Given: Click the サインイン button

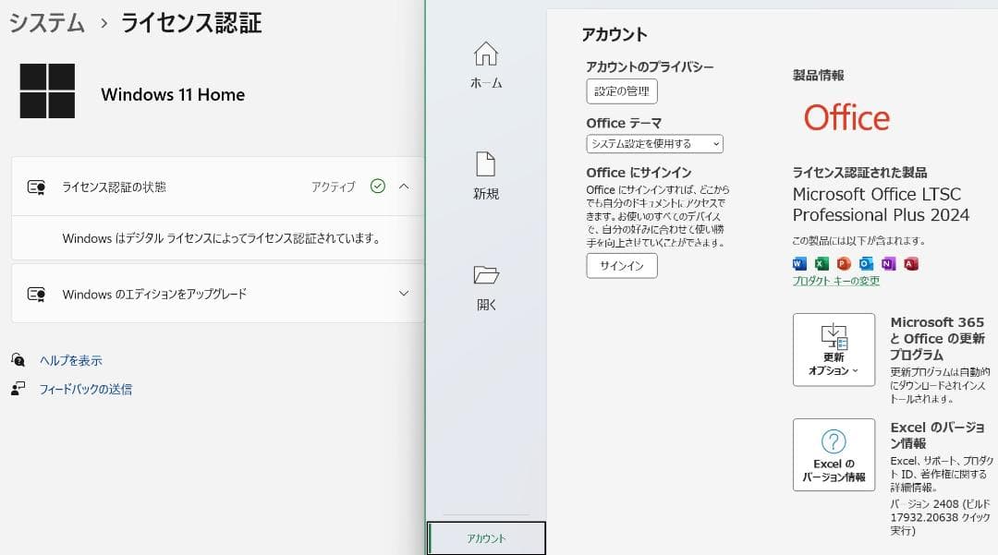Looking at the screenshot, I should [621, 266].
